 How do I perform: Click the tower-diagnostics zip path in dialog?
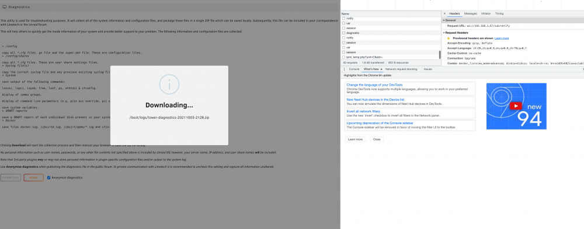pos(169,118)
